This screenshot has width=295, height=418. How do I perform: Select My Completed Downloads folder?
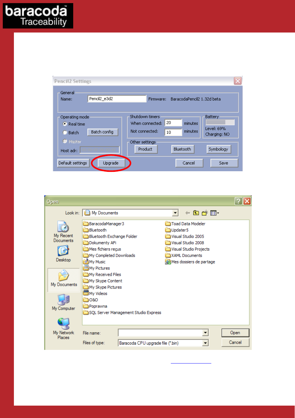[109, 255]
